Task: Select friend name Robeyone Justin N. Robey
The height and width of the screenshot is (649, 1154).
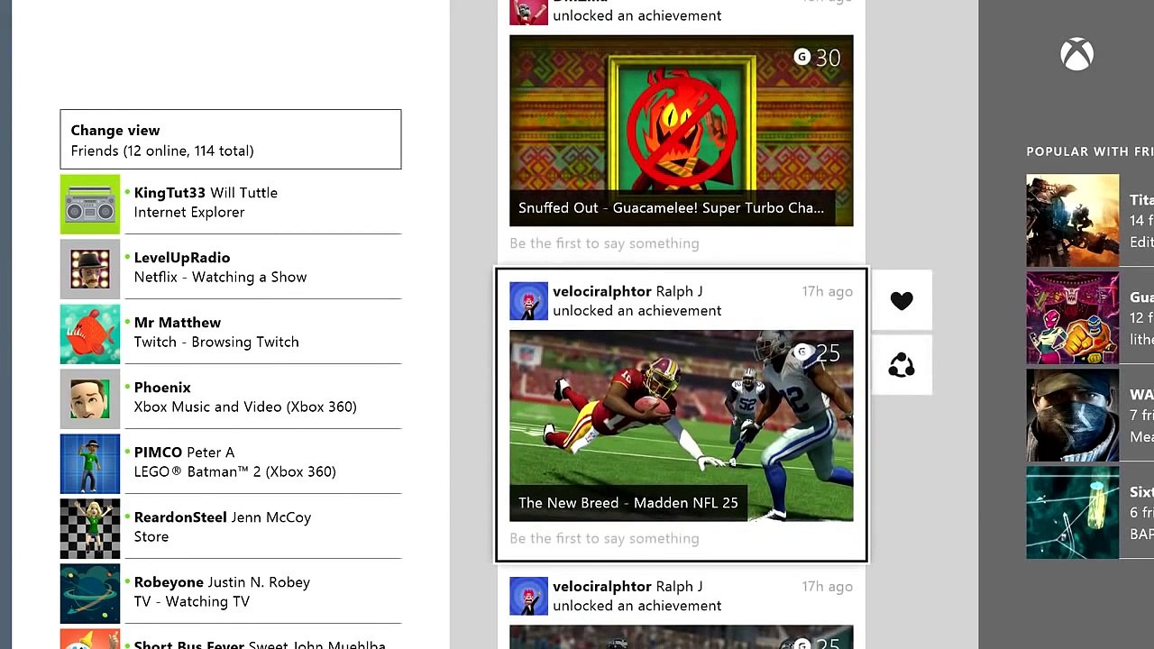Action: point(222,582)
